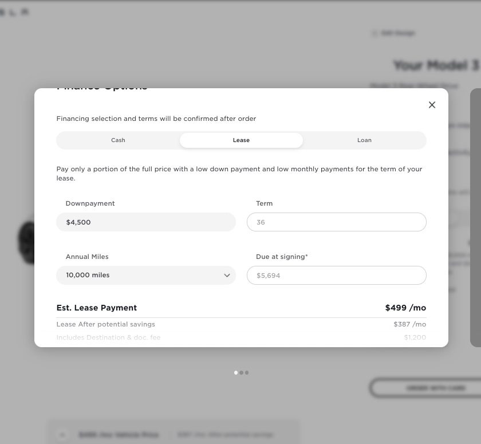Select the second carousel dot indicator
Viewport: 481px width, 444px height.
point(242,372)
